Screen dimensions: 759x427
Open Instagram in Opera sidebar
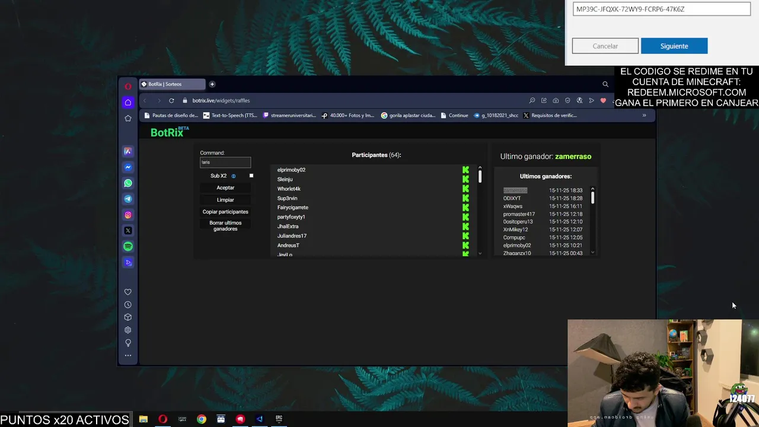pyautogui.click(x=127, y=215)
